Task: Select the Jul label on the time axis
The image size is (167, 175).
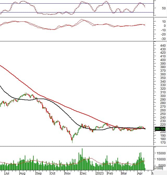Action: pos(7,173)
